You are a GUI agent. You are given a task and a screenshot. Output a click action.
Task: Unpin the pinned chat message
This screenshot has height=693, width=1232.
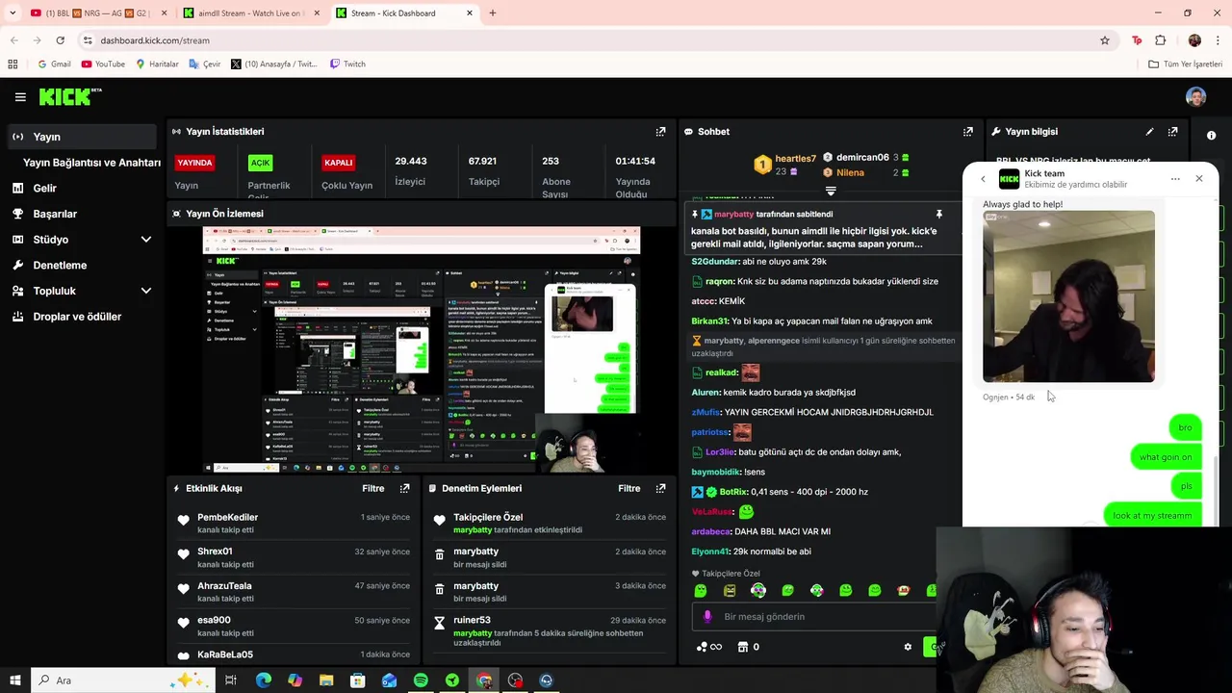tap(938, 215)
